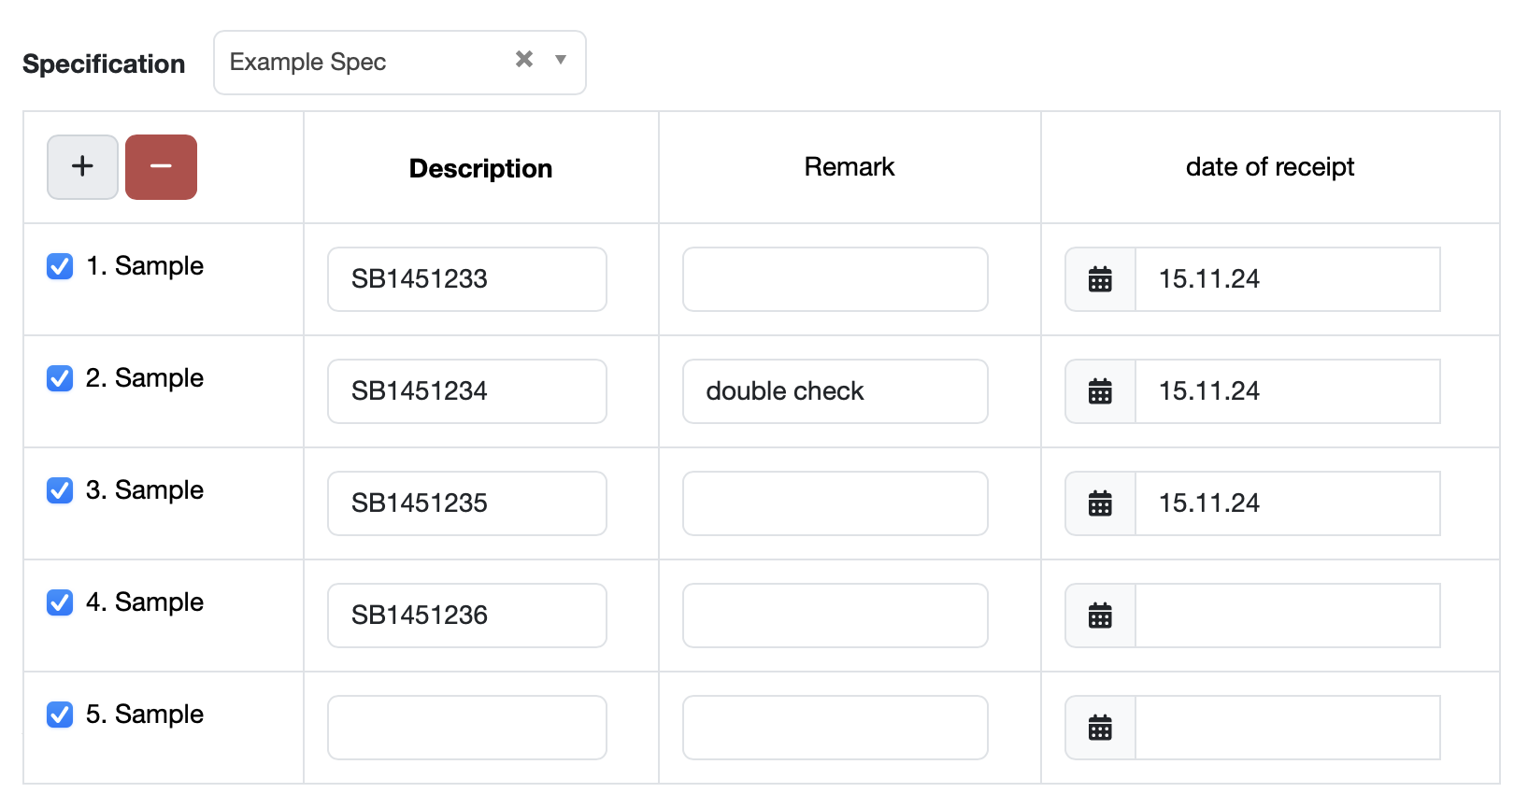Open calendar picker for 2. Sample
The image size is (1514, 807).
coord(1100,391)
